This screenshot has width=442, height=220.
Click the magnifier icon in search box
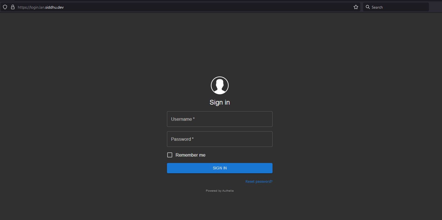(368, 7)
